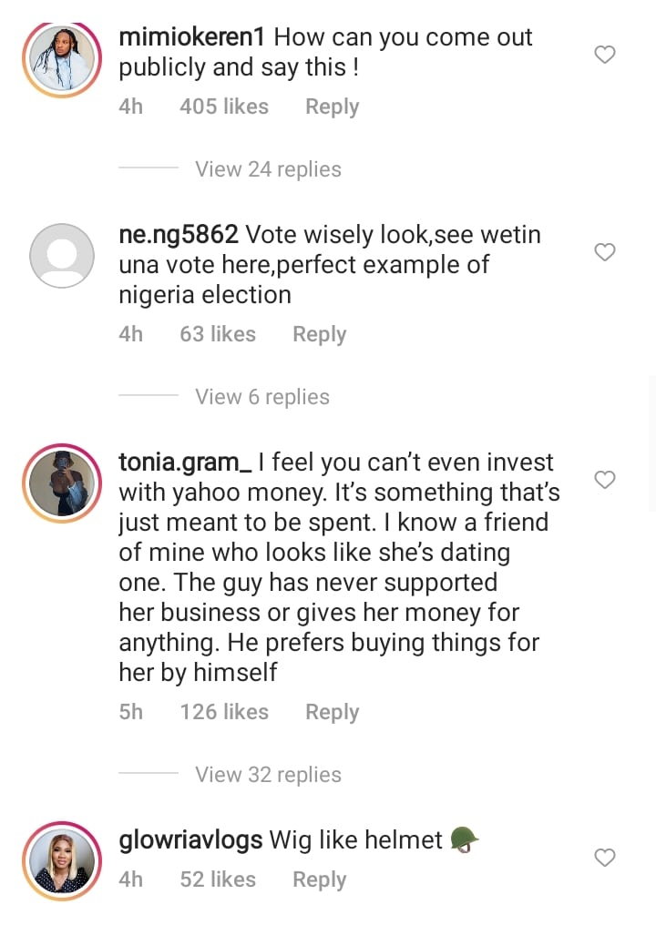Reply to mimiokeren1's comment

(332, 107)
